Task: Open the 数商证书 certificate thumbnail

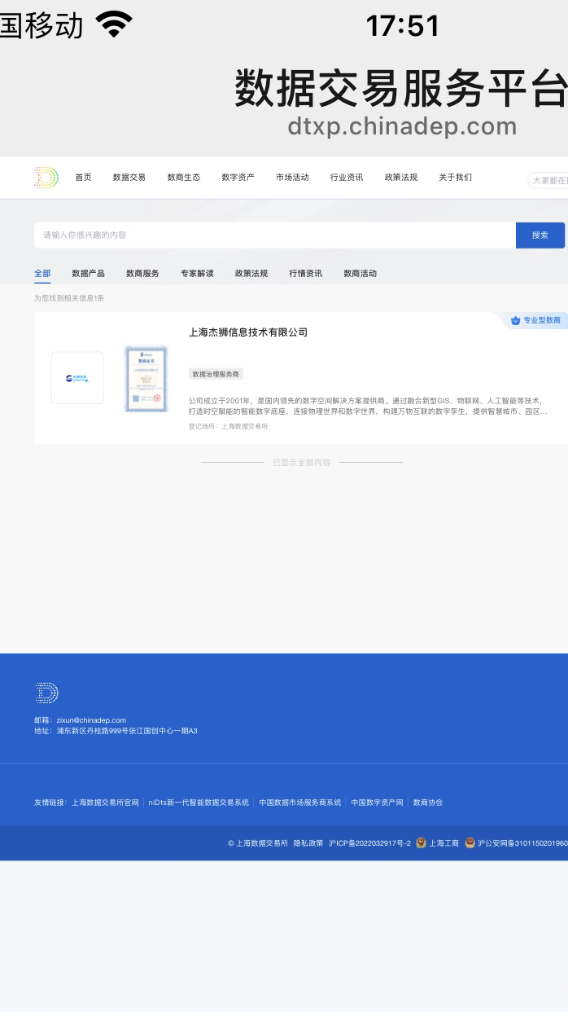Action: [146, 378]
